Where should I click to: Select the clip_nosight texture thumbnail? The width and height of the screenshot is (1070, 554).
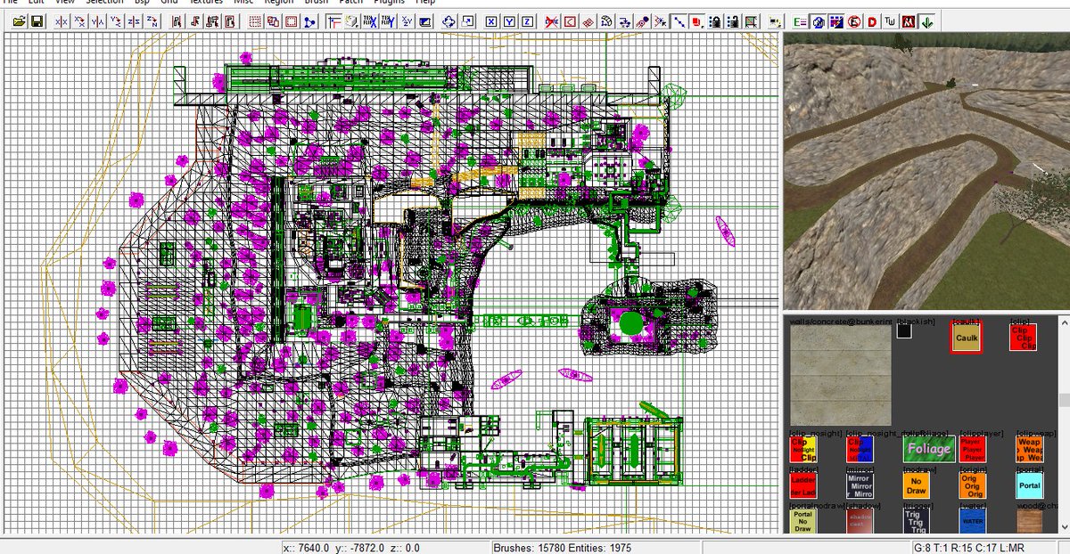(x=803, y=449)
